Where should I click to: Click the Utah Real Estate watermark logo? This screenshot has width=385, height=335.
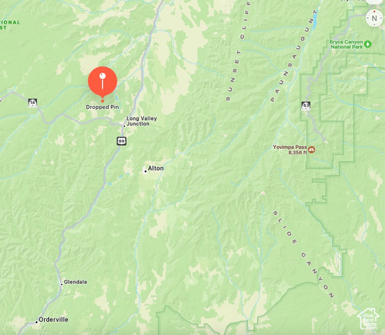tap(368, 319)
